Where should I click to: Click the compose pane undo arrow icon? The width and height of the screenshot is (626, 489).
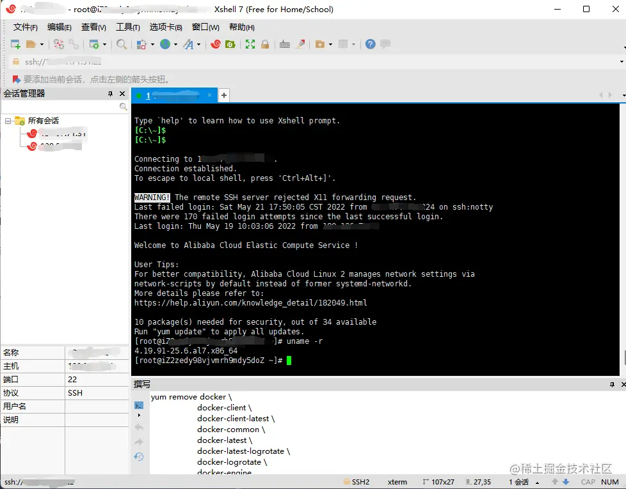(139, 428)
